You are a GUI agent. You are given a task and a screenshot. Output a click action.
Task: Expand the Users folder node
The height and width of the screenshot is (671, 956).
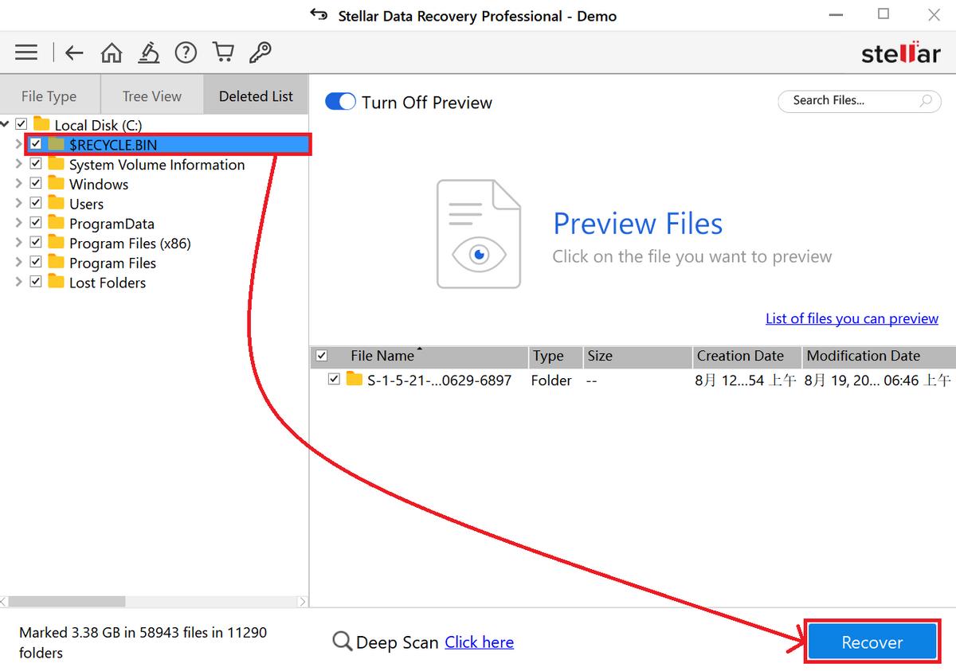pos(18,203)
